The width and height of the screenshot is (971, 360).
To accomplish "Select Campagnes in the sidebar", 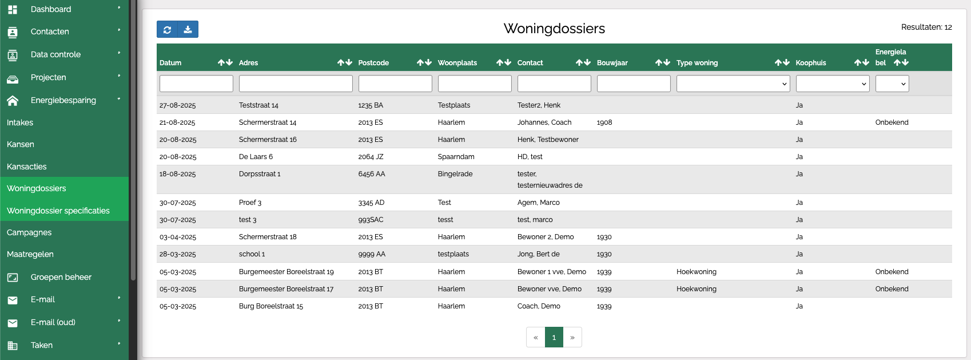I will coord(29,232).
